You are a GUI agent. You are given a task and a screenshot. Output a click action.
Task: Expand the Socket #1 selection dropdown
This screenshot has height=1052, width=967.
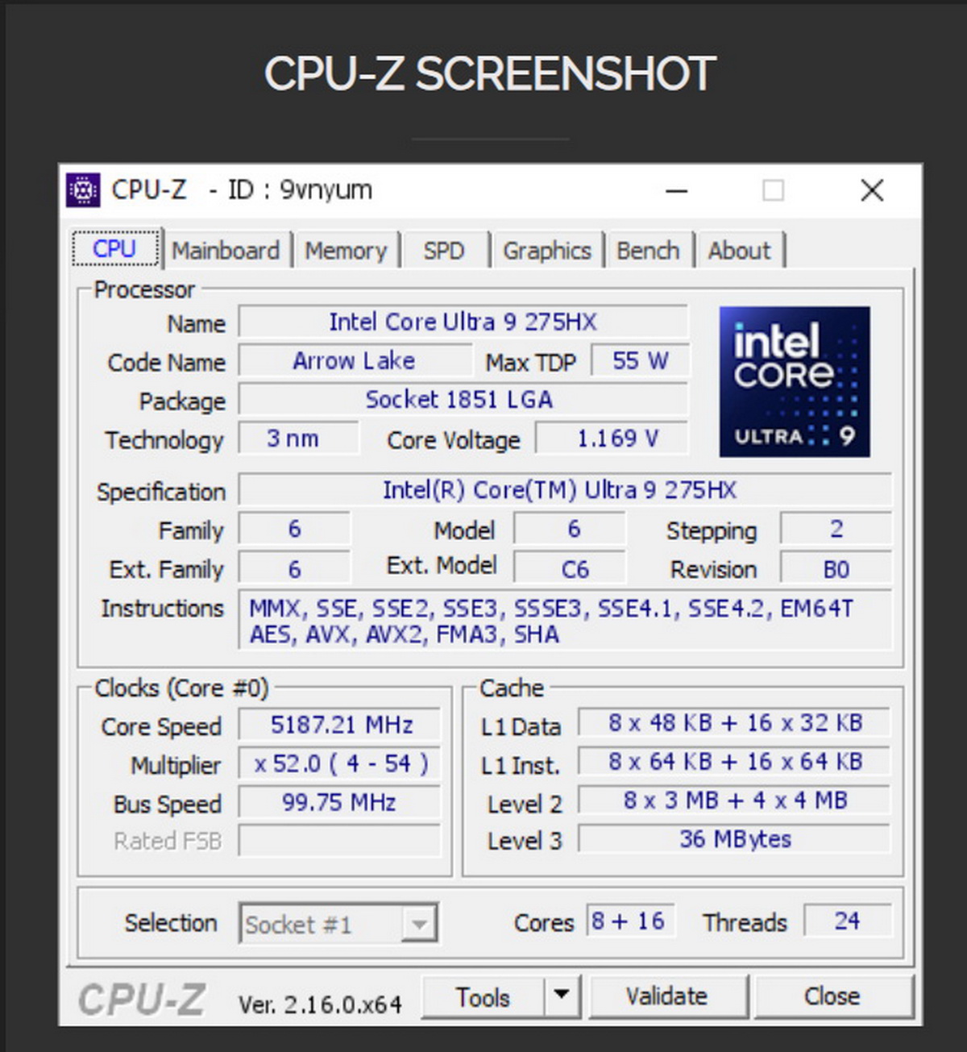(419, 924)
